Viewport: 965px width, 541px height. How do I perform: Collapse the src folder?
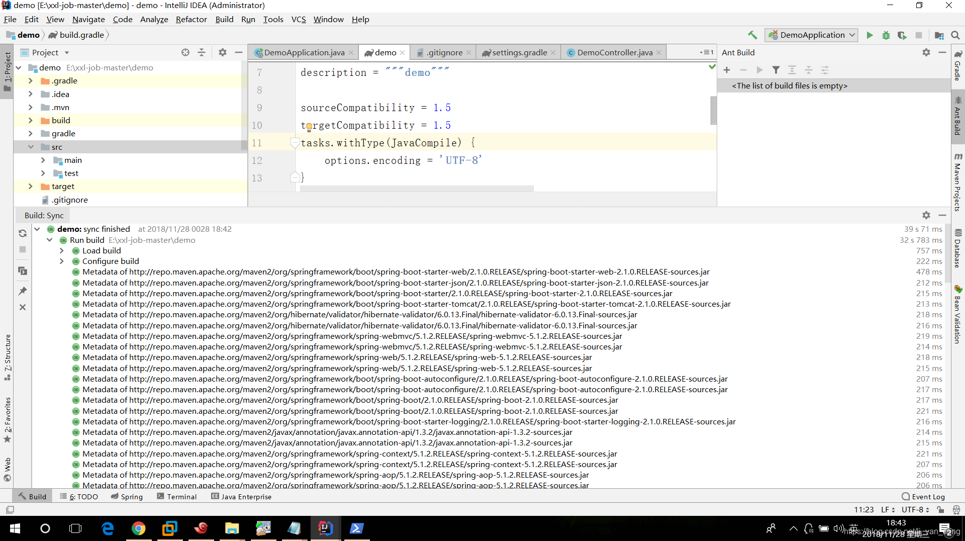tap(31, 147)
